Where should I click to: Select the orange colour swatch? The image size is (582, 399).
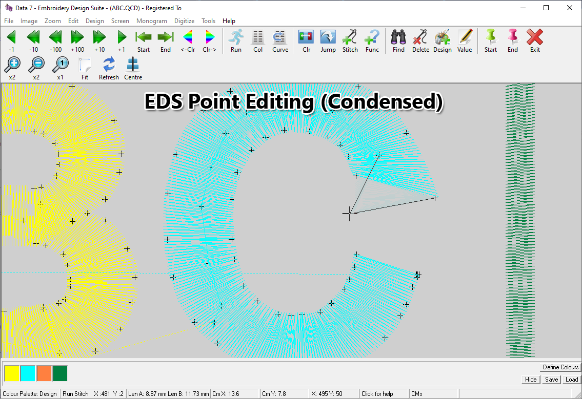click(44, 373)
